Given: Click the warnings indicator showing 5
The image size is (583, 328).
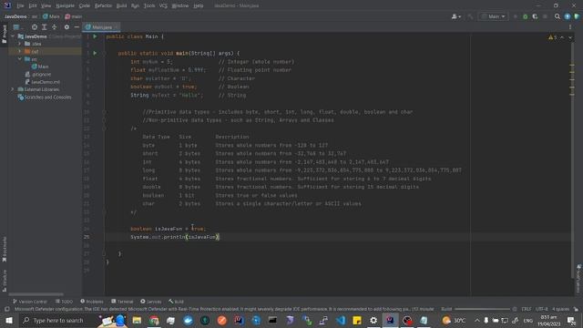Looking at the screenshot, I should pos(553,37).
